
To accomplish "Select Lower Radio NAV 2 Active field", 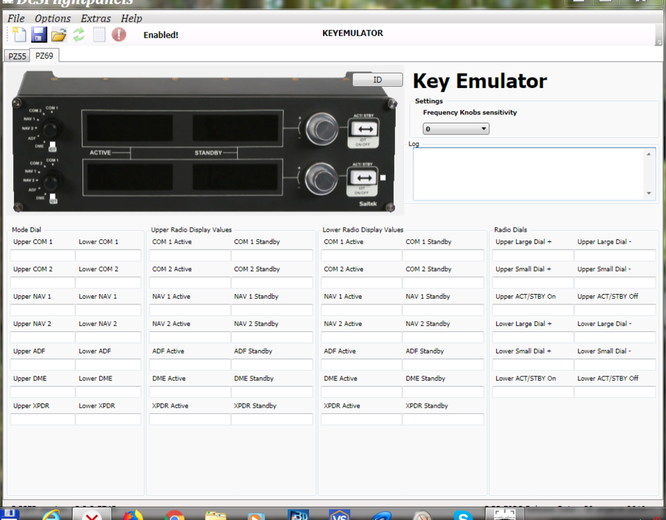I will click(362, 338).
